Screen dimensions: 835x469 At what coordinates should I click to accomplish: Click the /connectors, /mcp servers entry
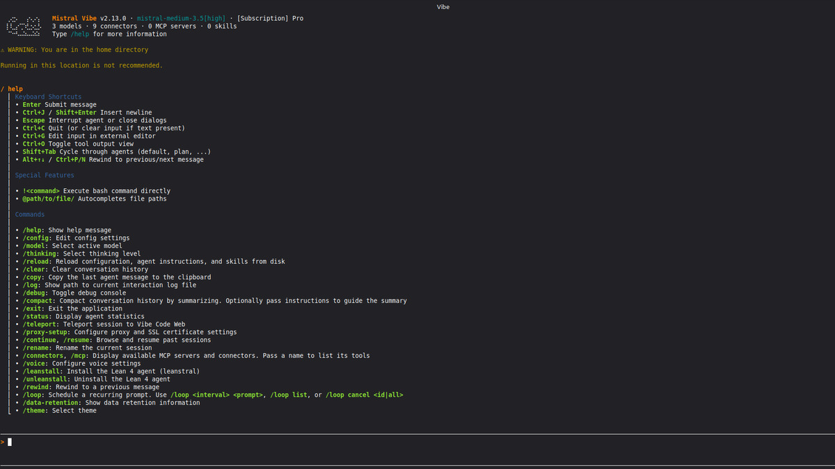click(193, 355)
